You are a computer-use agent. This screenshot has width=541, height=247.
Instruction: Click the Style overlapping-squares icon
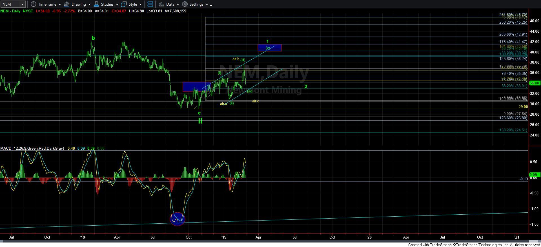pyautogui.click(x=124, y=4)
